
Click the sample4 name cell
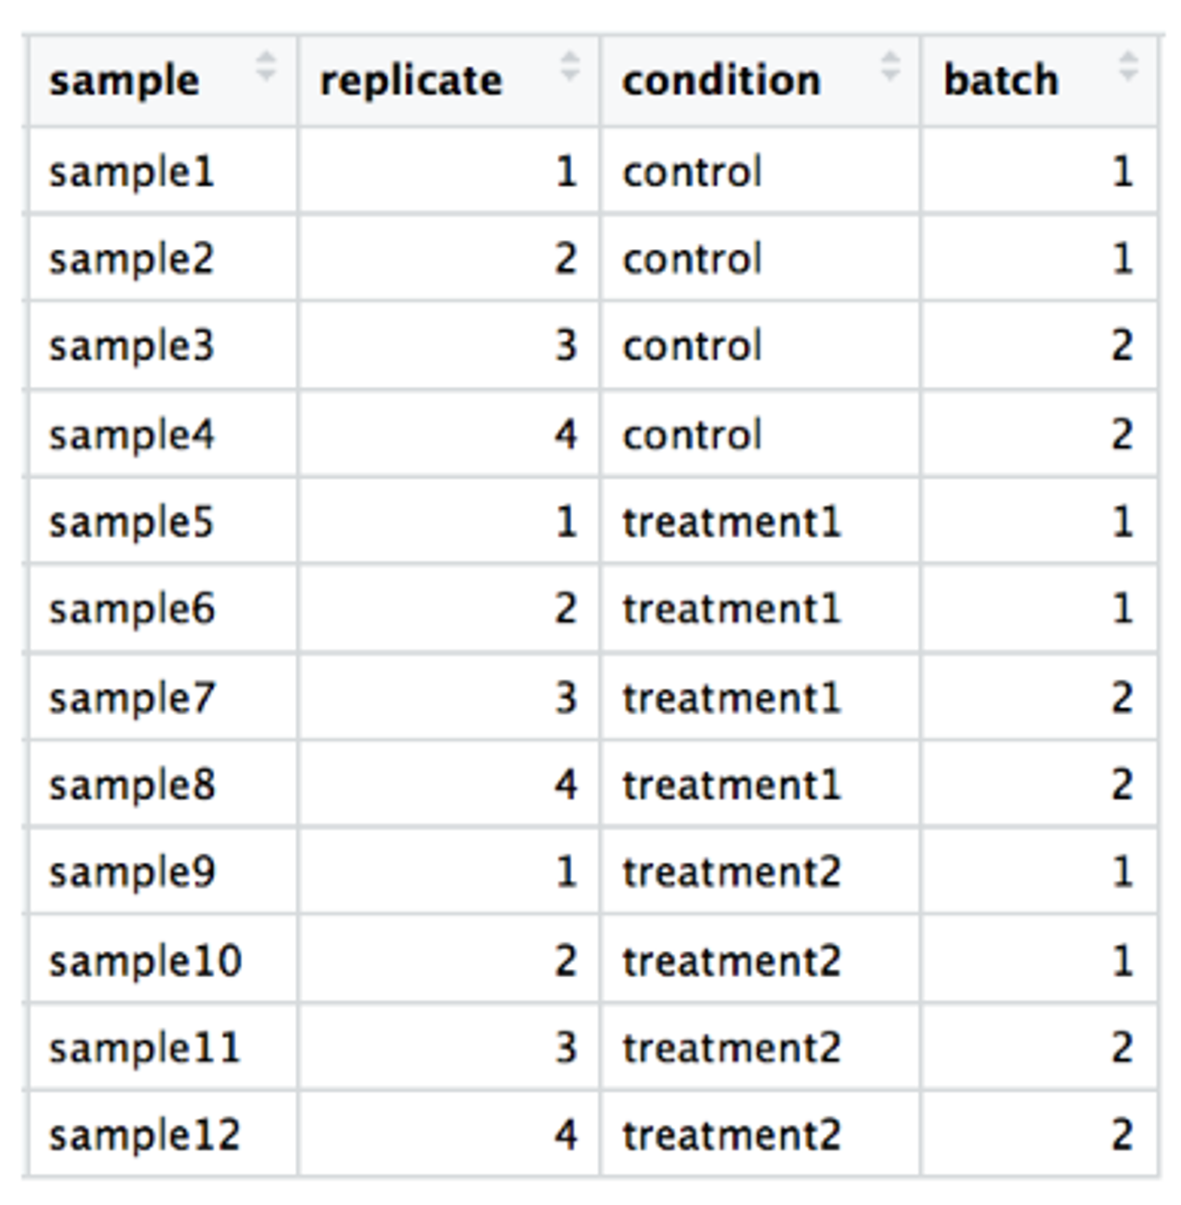tap(131, 434)
